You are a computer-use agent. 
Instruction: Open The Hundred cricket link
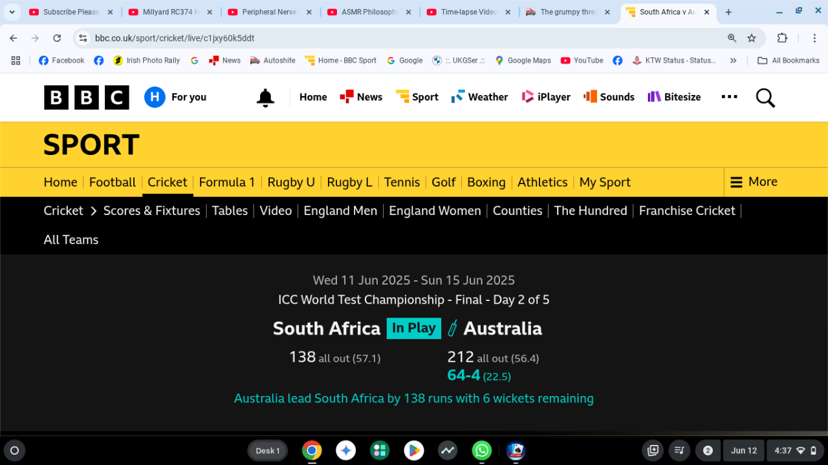(591, 211)
